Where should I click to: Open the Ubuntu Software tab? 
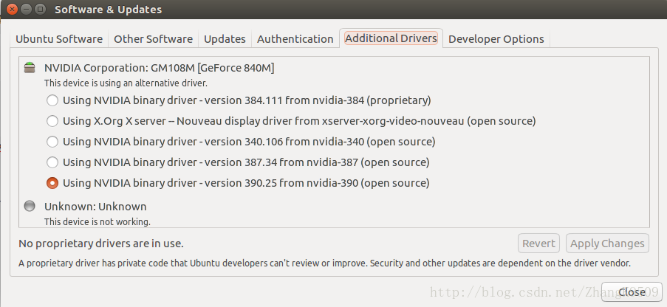[59, 39]
